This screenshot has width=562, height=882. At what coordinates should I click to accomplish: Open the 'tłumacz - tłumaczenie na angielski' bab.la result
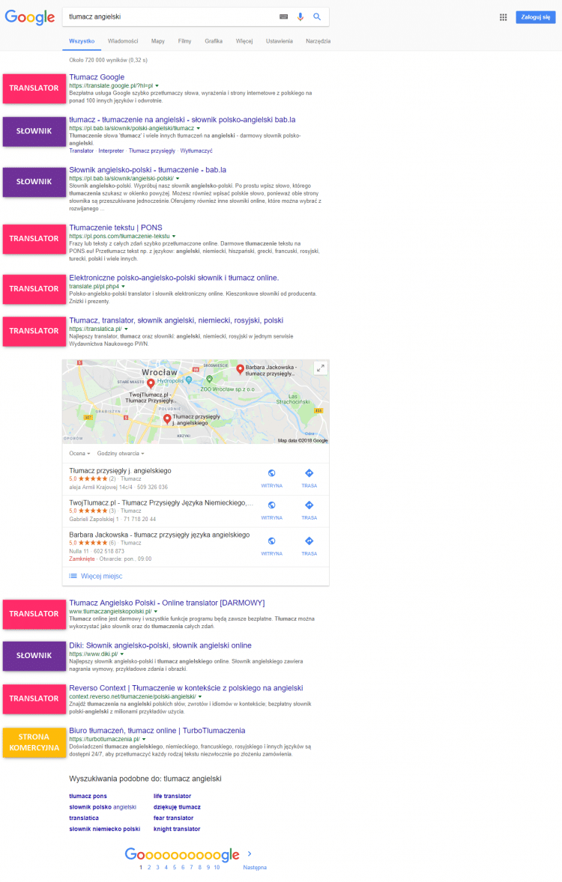click(182, 120)
